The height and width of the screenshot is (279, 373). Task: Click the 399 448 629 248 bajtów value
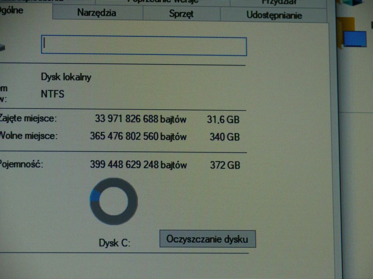[138, 164]
